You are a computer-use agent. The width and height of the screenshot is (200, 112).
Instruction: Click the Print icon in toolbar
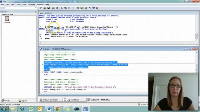point(53,8)
